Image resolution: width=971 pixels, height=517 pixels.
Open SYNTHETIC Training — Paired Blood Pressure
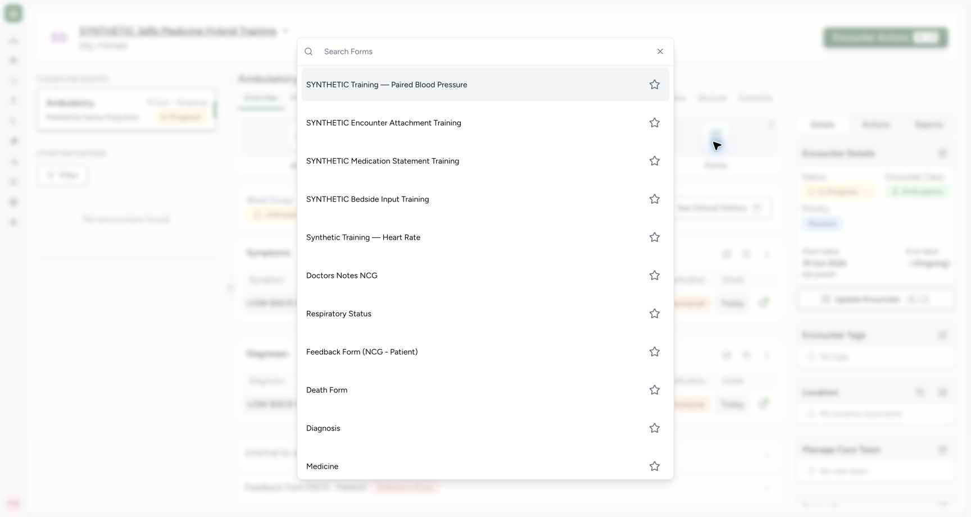point(485,85)
